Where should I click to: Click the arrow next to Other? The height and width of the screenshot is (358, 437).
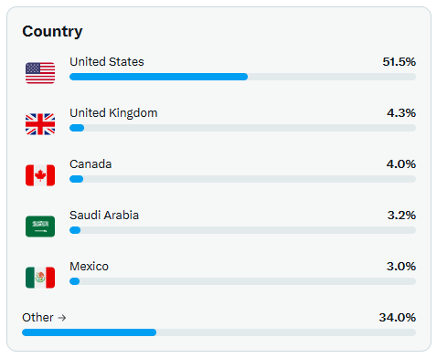[62, 318]
